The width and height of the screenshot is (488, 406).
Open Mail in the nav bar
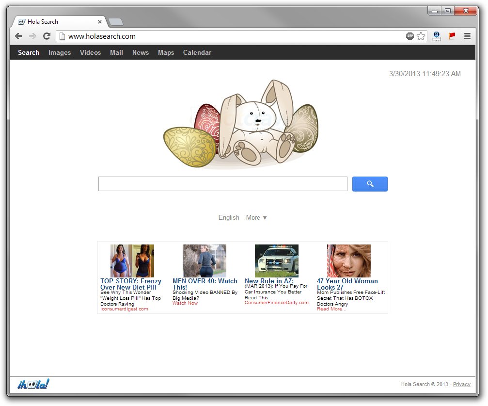pos(116,52)
